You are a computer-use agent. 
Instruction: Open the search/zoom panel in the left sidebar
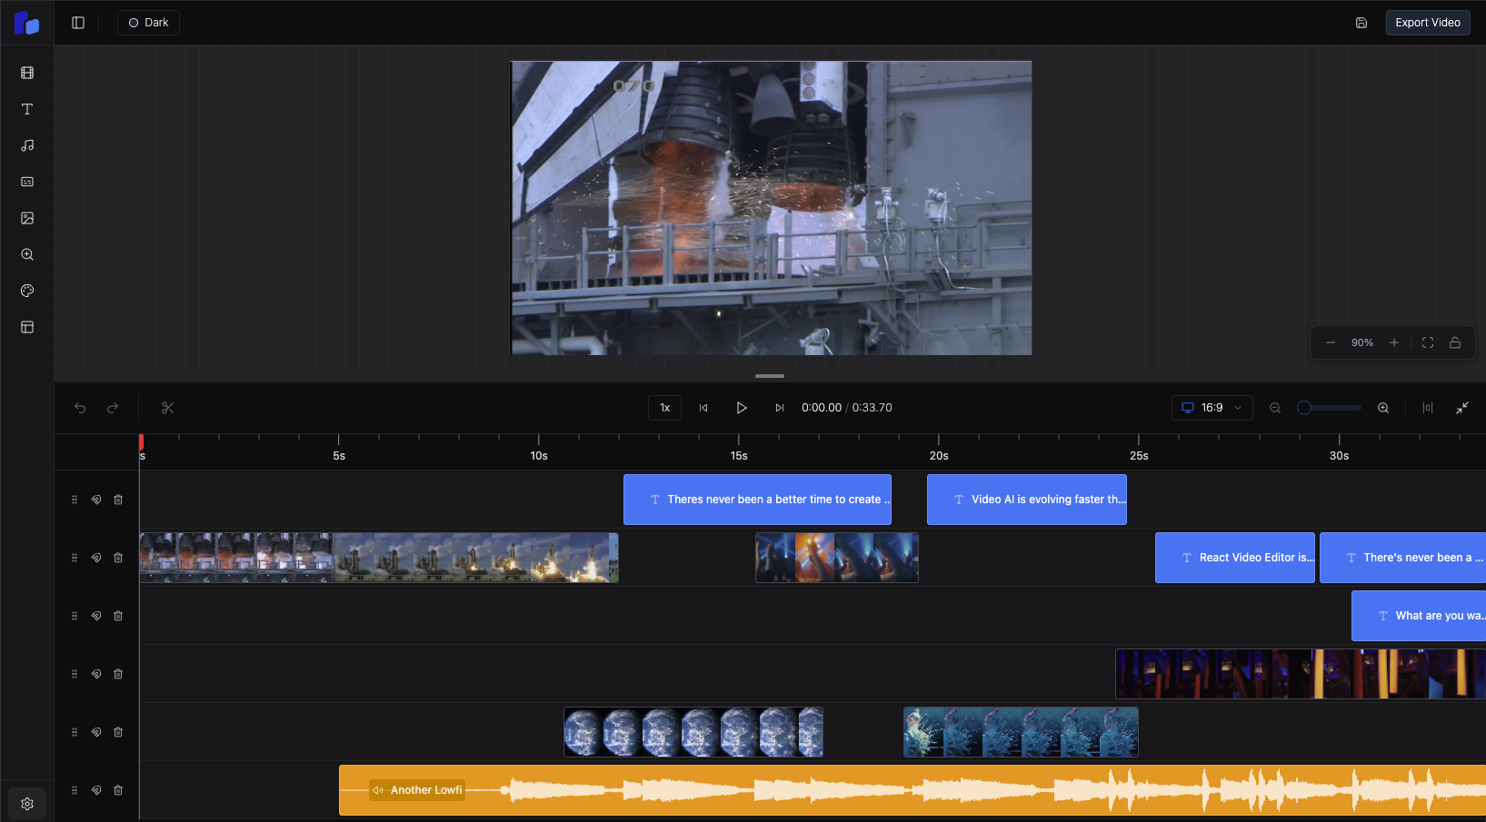click(27, 254)
